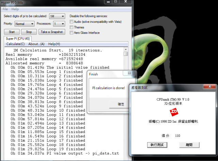This screenshot has width=218, height=161.
Task: Click the Start button
Action: pyautogui.click(x=12, y=32)
